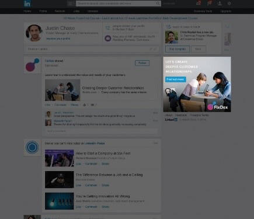Click the Improve your profile link

(58, 39)
